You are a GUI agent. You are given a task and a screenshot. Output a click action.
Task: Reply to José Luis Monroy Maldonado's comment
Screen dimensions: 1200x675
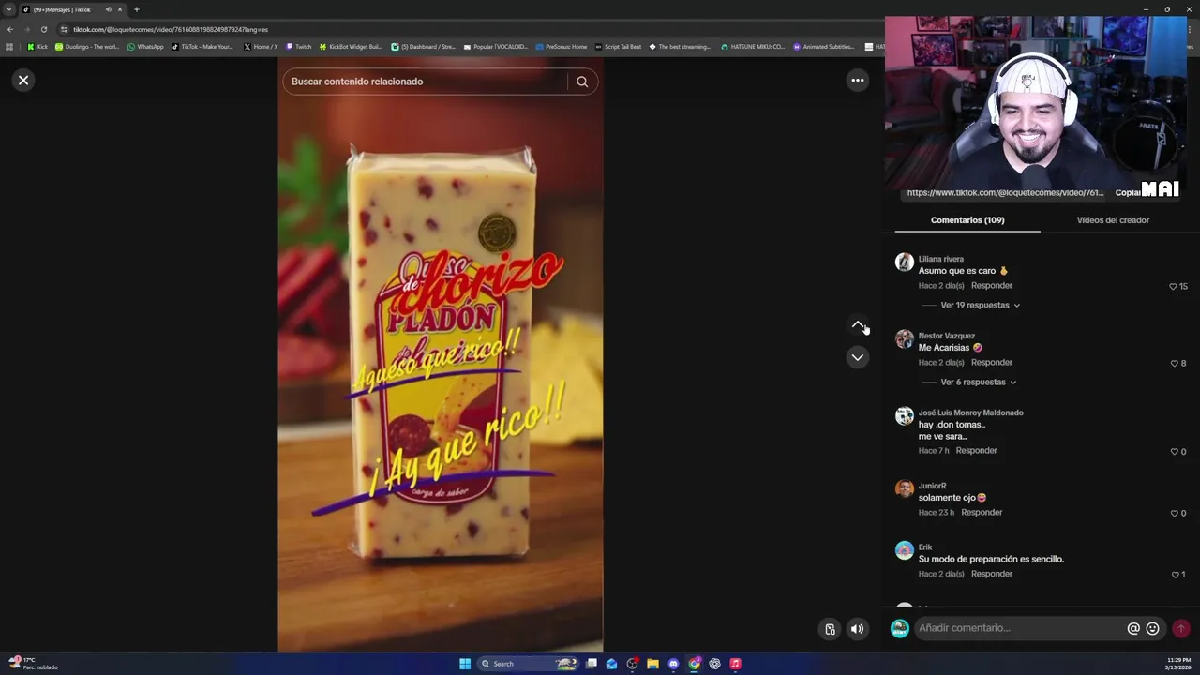(x=976, y=451)
